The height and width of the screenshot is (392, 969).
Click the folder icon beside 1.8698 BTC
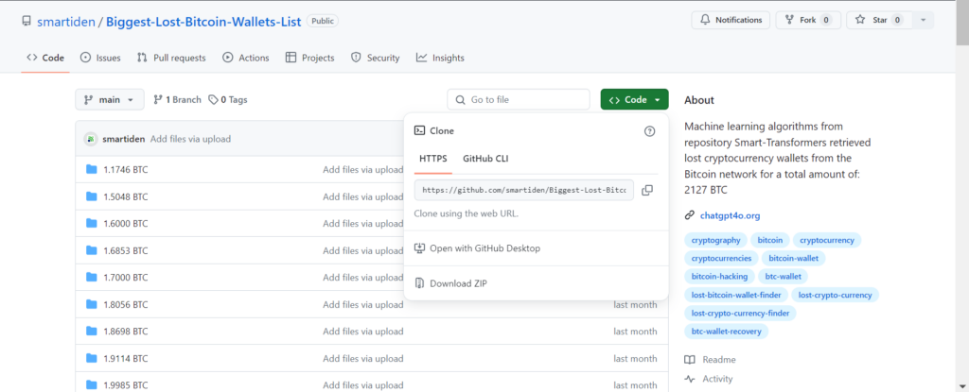(92, 331)
